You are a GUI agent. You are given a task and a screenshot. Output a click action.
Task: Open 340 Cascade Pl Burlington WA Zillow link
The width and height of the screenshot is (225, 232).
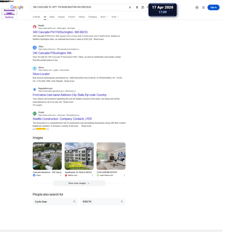[52, 53]
